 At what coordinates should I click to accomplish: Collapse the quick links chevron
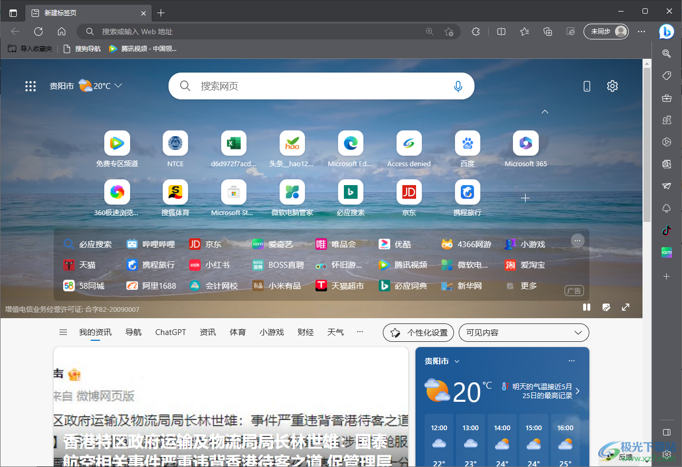[545, 111]
